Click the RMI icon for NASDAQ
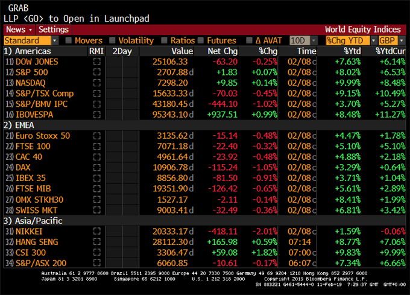 [x=96, y=83]
